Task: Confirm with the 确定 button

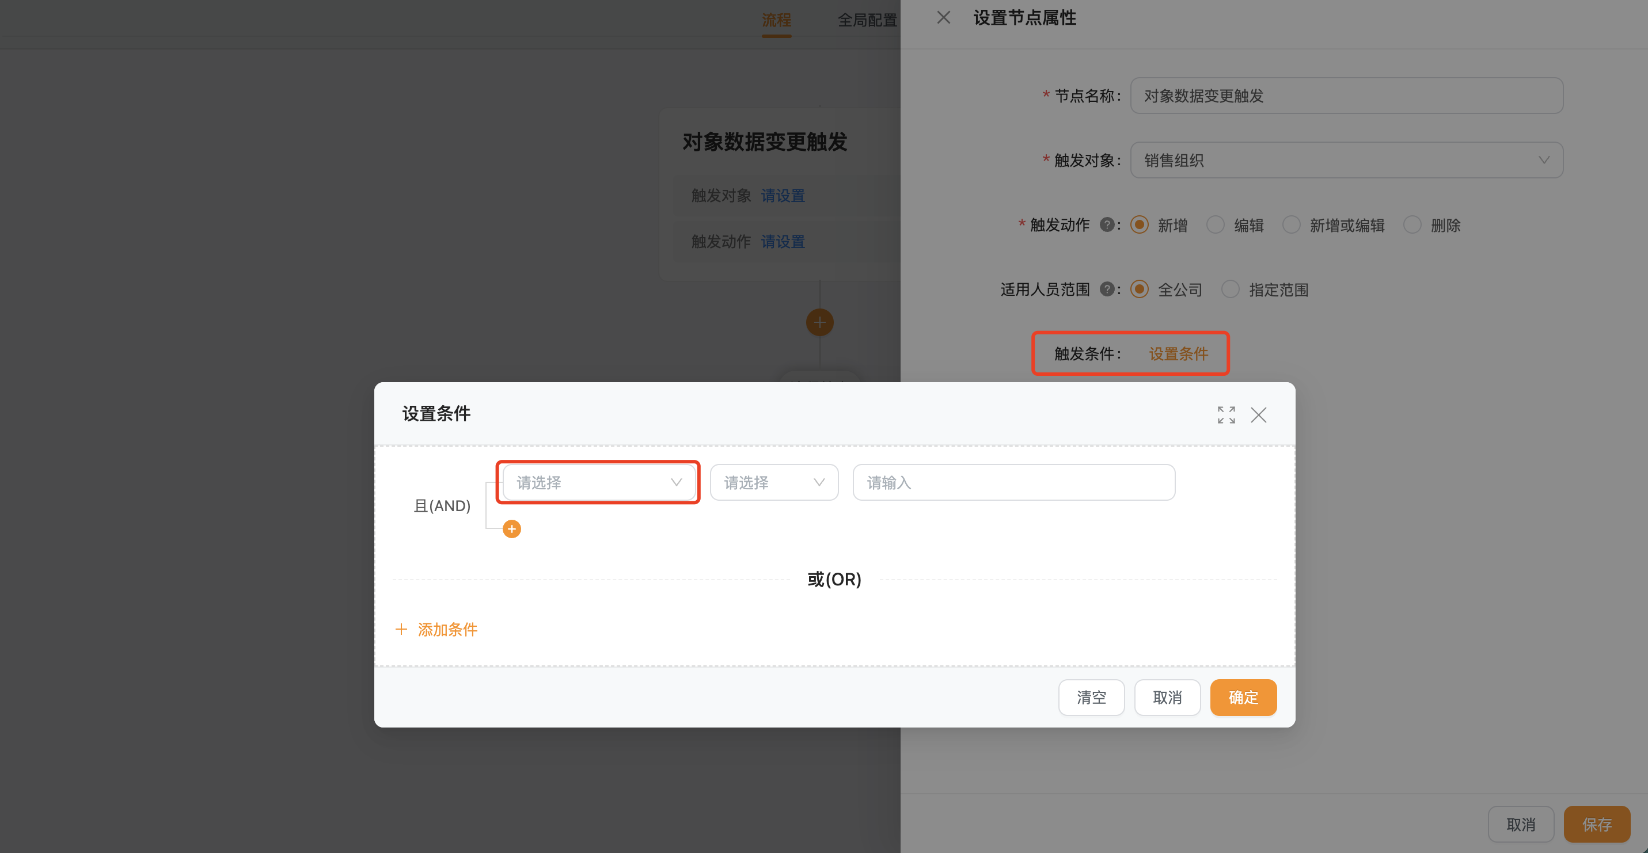Action: (x=1244, y=698)
